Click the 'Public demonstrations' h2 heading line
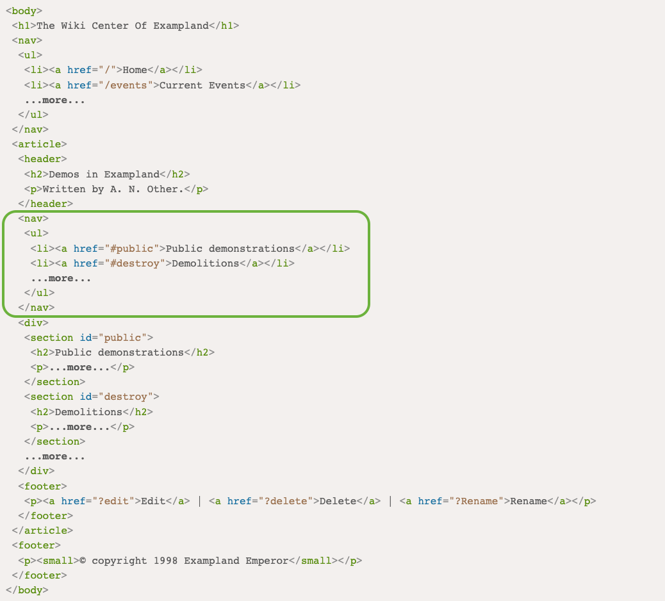This screenshot has height=601, width=665. coord(122,352)
